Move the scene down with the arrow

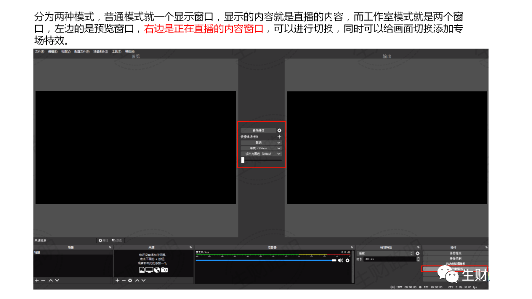(57, 280)
